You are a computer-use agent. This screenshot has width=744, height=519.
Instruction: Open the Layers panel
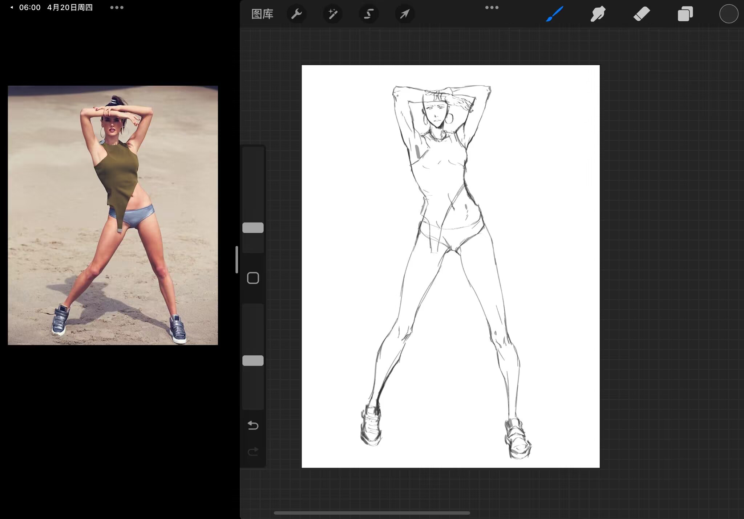coord(685,14)
